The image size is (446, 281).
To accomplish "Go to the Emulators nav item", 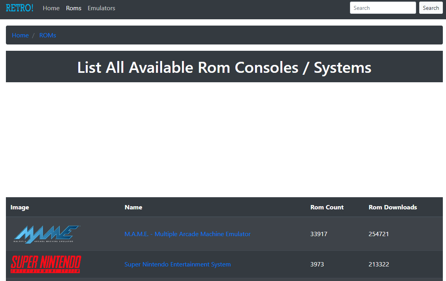I will (x=101, y=8).
